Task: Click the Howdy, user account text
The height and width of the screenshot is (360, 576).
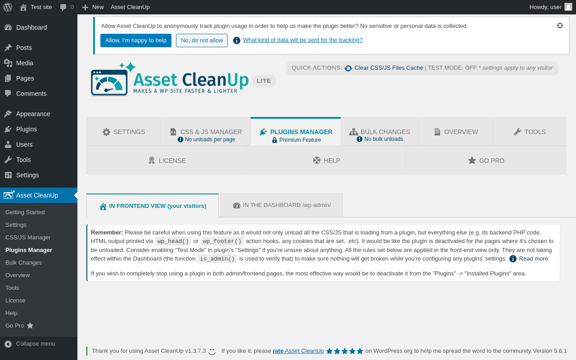Action: pos(545,7)
